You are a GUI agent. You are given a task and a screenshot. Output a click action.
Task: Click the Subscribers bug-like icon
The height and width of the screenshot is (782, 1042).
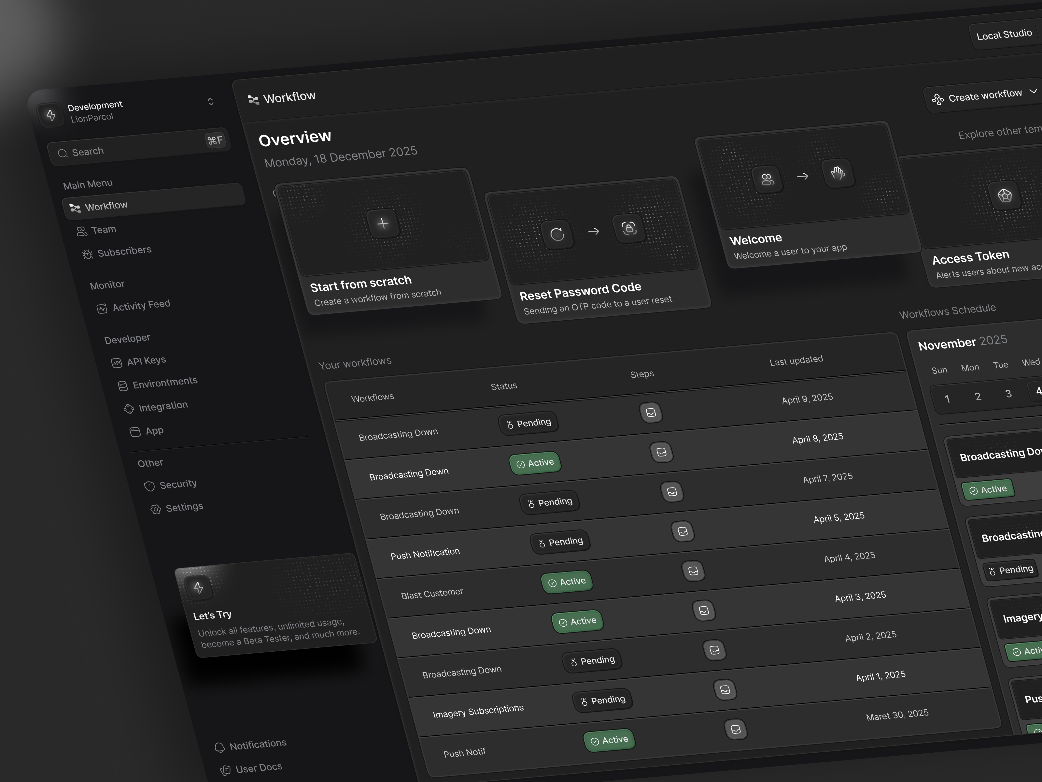88,254
